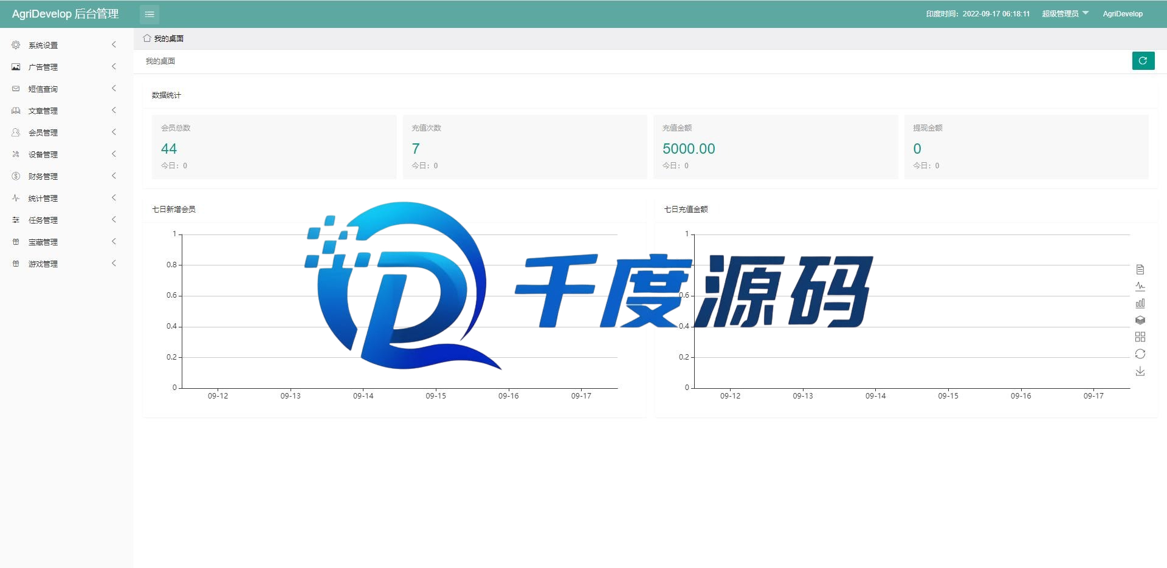Image resolution: width=1167 pixels, height=568 pixels.
Task: Click the 宝藏管理 gift icon
Action: [16, 242]
